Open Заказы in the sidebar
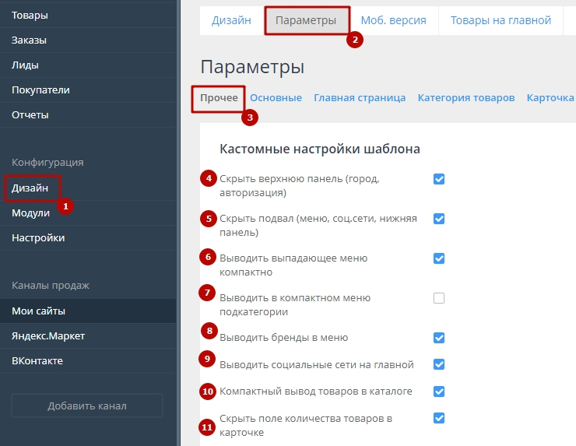 [x=29, y=40]
